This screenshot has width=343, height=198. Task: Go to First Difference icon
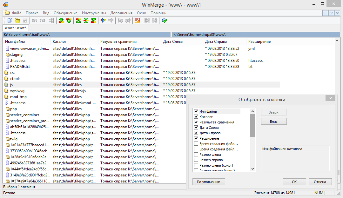click(x=78, y=21)
